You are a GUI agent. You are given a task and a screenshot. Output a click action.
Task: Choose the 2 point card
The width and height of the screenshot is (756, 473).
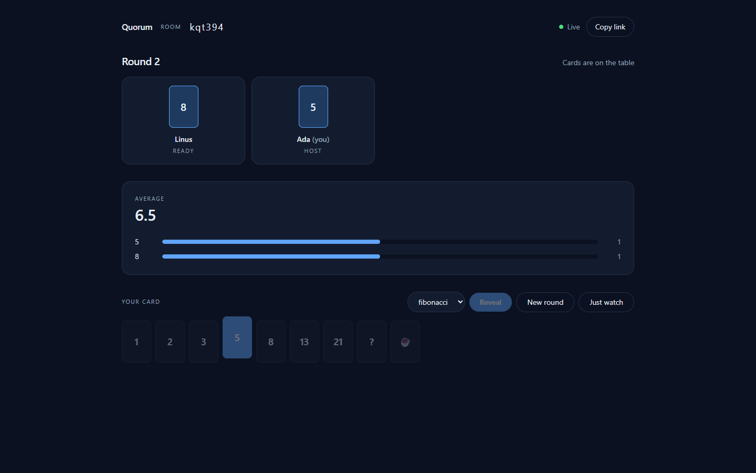170,342
